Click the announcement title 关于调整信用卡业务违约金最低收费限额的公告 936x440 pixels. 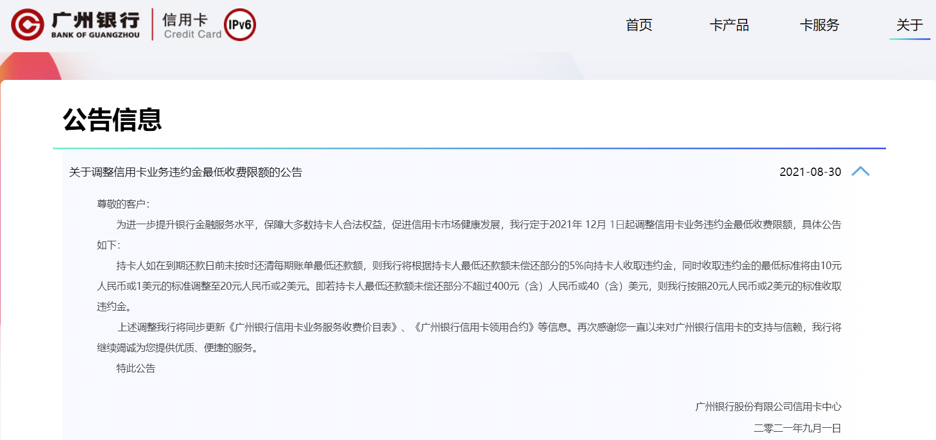pyautogui.click(x=186, y=172)
